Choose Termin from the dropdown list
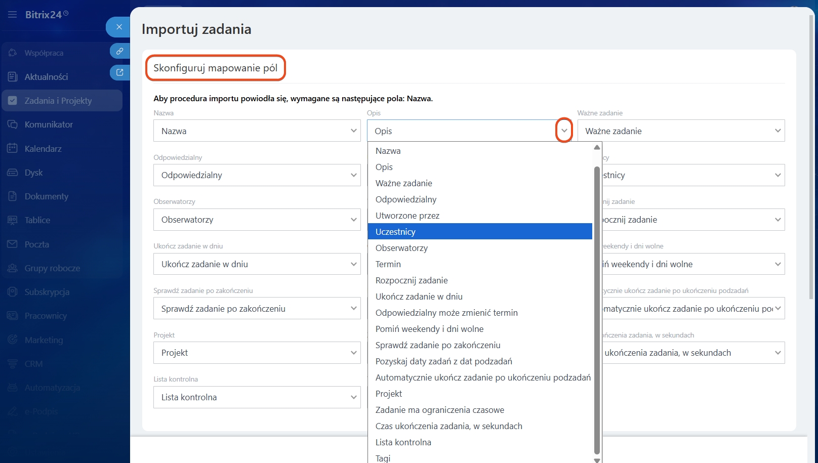 388,264
